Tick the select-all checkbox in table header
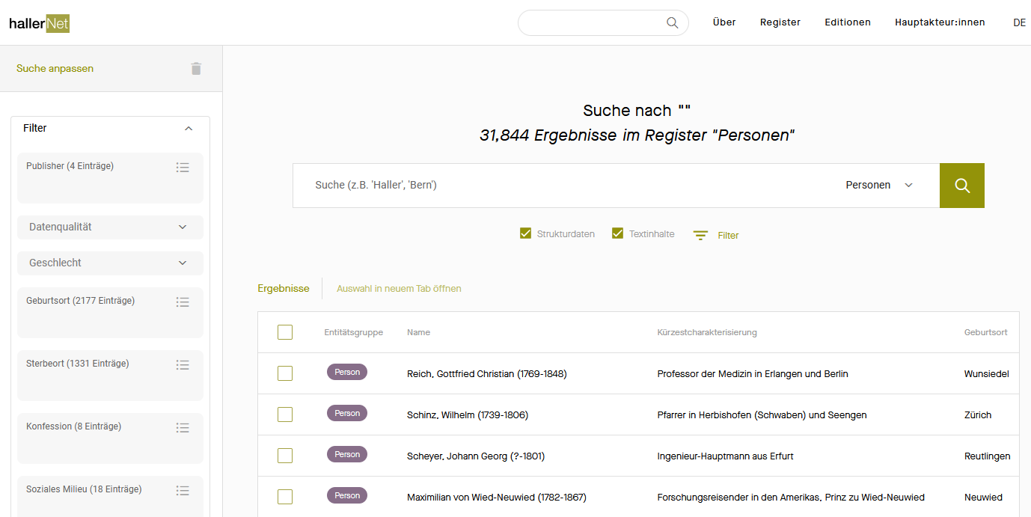The image size is (1031, 517). (285, 332)
